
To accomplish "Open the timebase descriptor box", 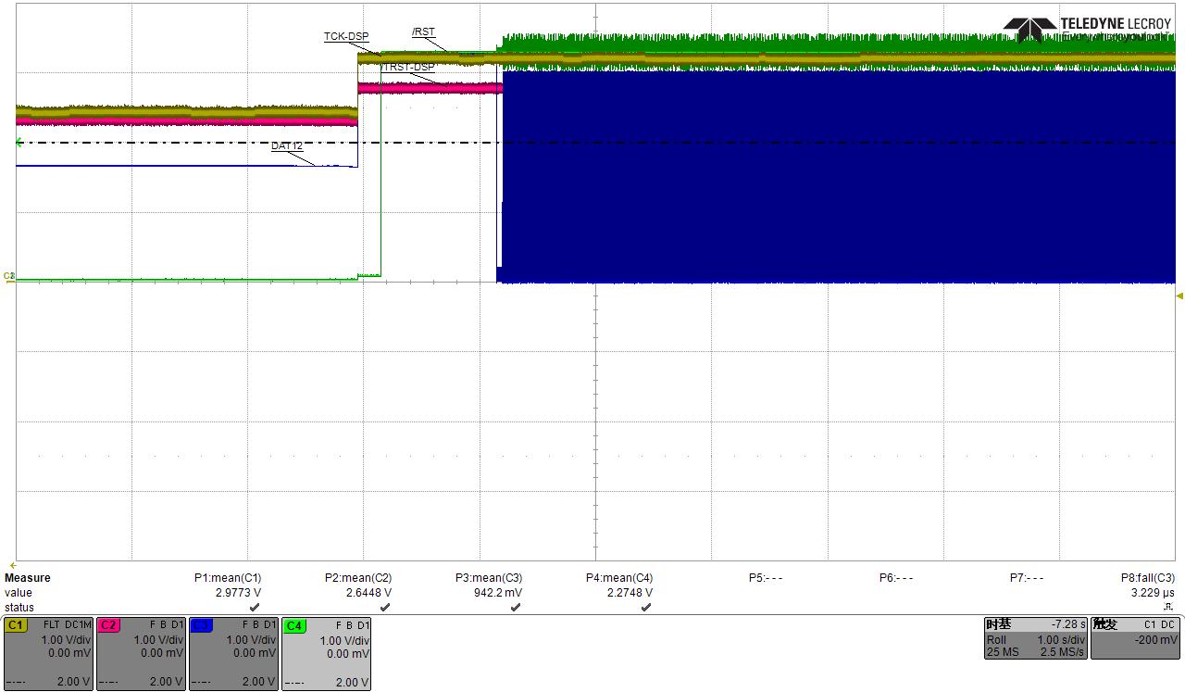I will tap(1035, 638).
